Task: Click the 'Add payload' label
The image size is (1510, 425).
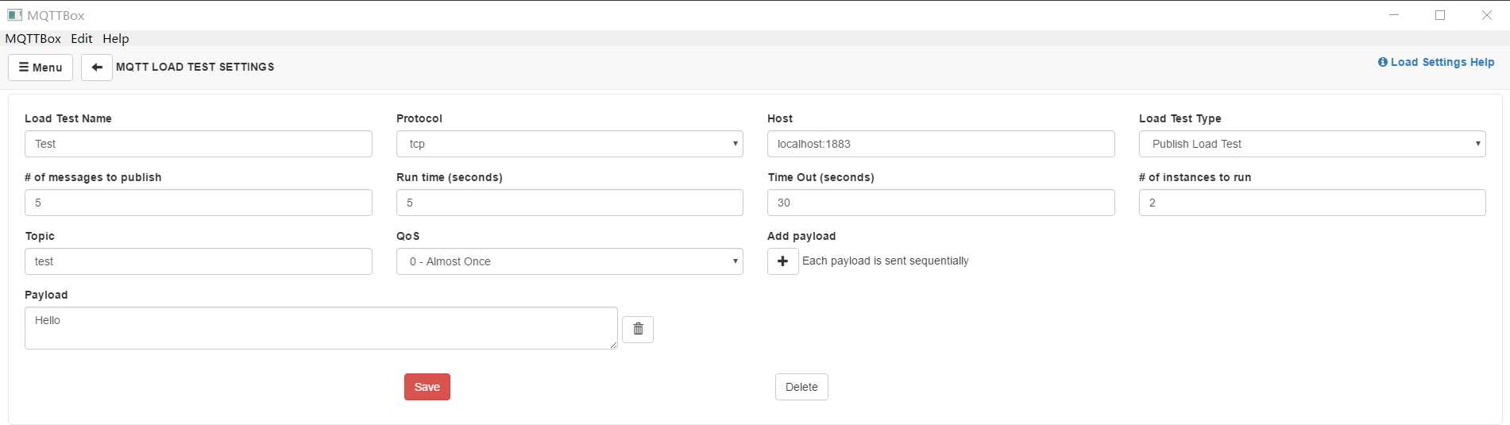Action: 801,236
